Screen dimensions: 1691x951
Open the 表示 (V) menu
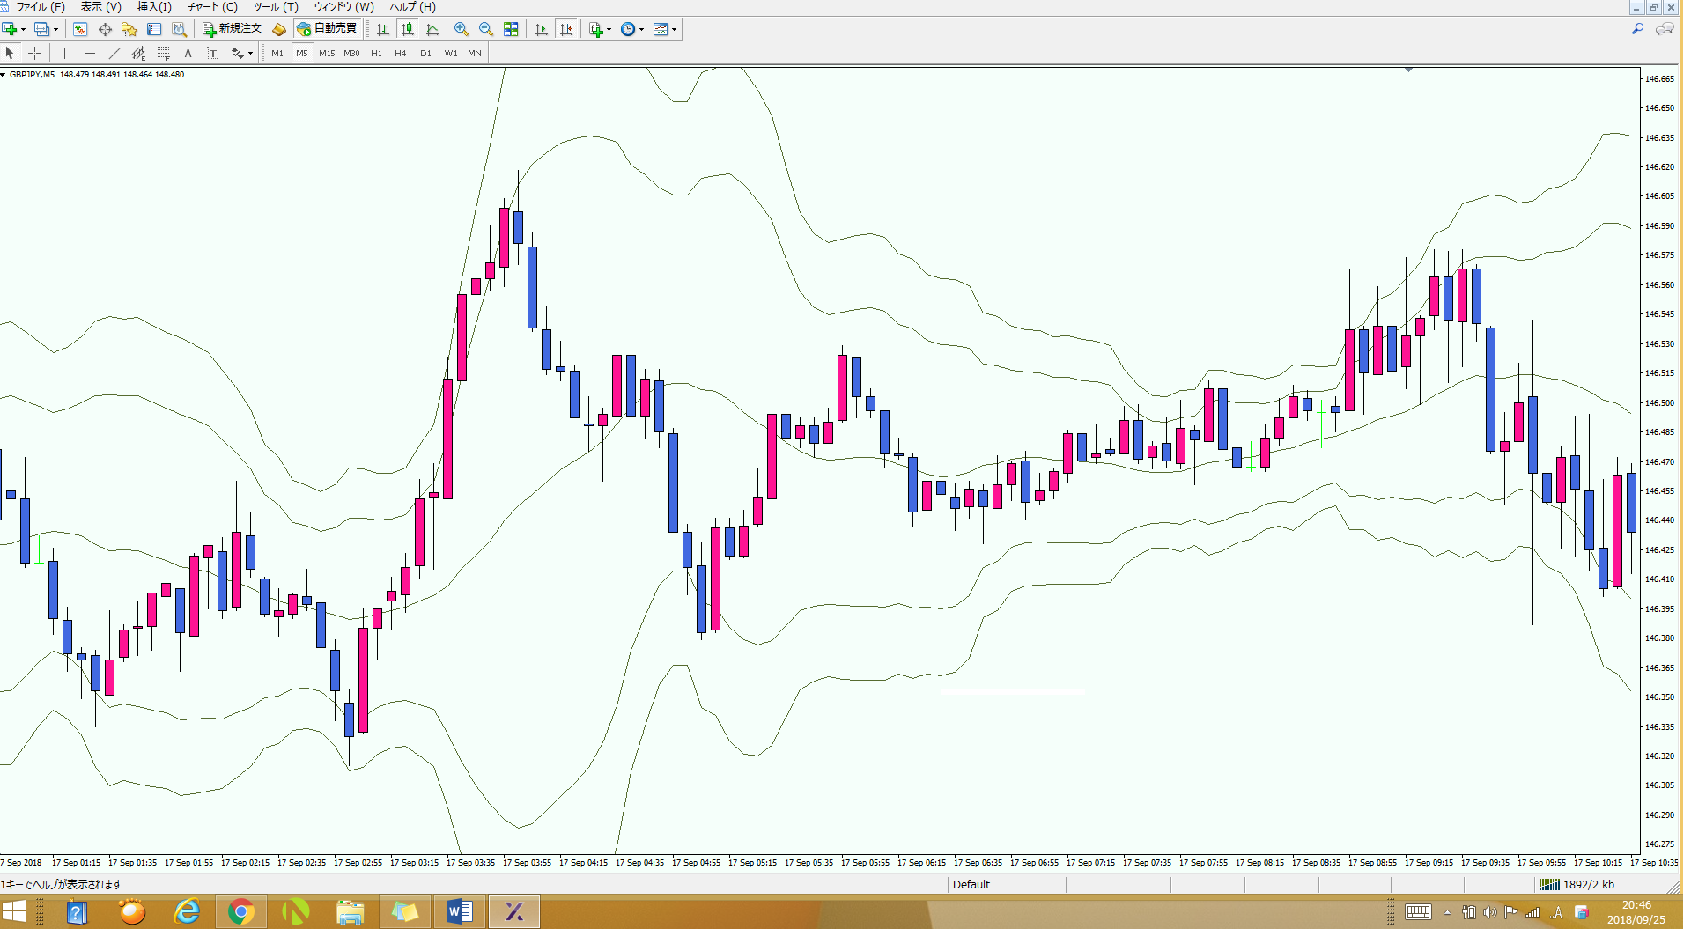[x=101, y=7]
